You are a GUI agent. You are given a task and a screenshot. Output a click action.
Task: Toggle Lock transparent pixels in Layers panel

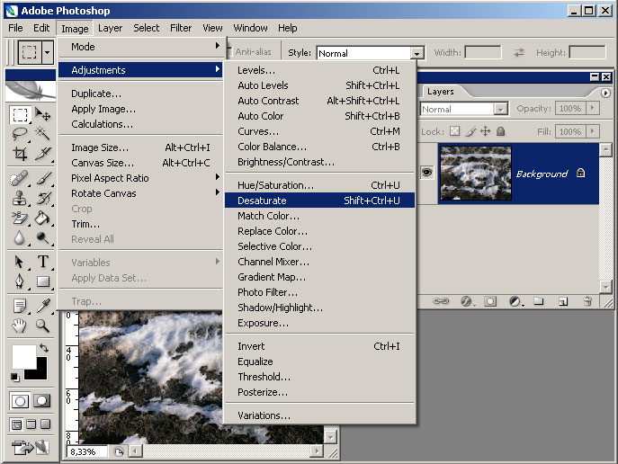[455, 131]
